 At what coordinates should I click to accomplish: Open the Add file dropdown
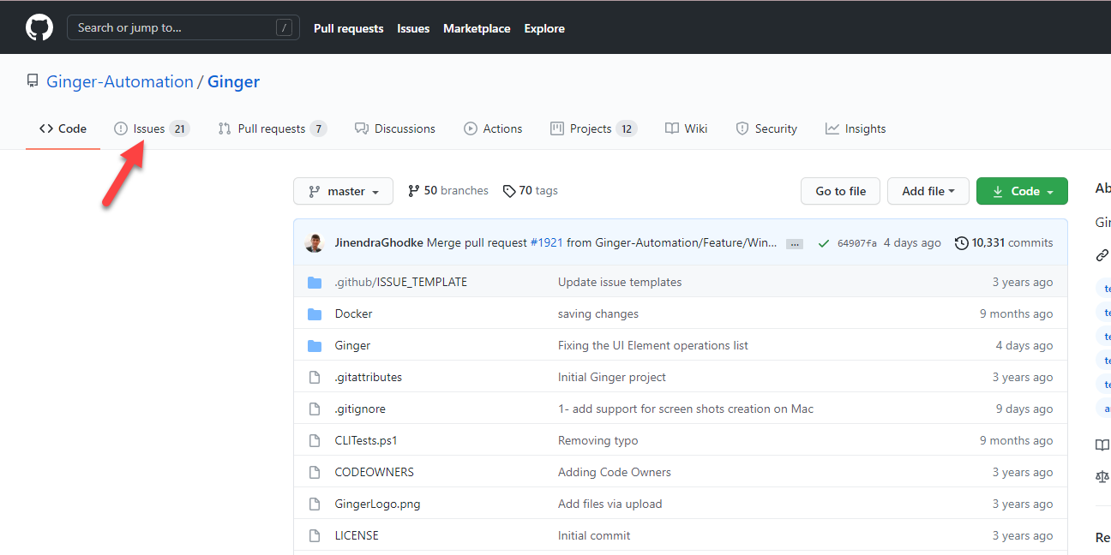[x=928, y=191]
